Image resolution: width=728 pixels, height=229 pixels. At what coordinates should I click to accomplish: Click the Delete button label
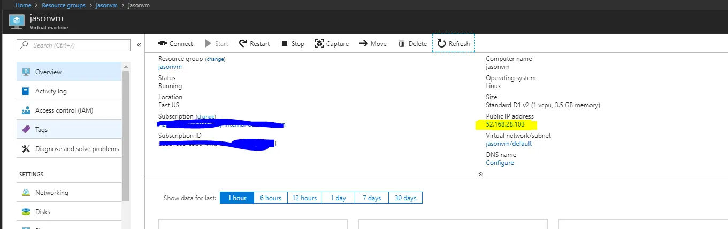coord(418,44)
